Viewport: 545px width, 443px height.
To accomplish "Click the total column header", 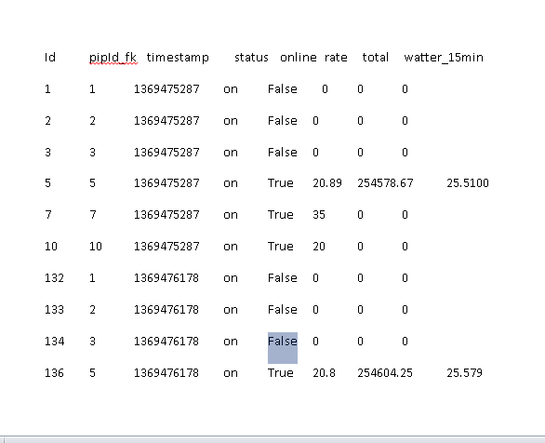I will tap(376, 58).
